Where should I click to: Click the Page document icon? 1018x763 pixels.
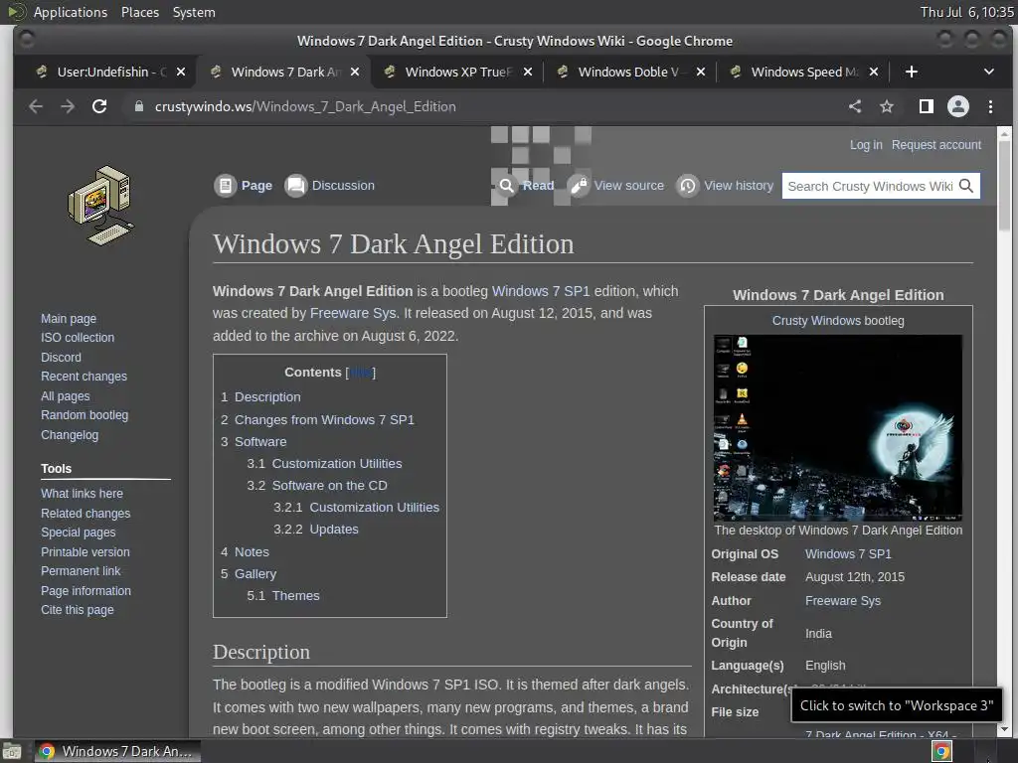pyautogui.click(x=226, y=186)
